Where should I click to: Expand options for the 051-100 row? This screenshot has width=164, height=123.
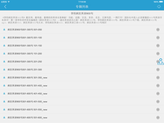[158, 38]
